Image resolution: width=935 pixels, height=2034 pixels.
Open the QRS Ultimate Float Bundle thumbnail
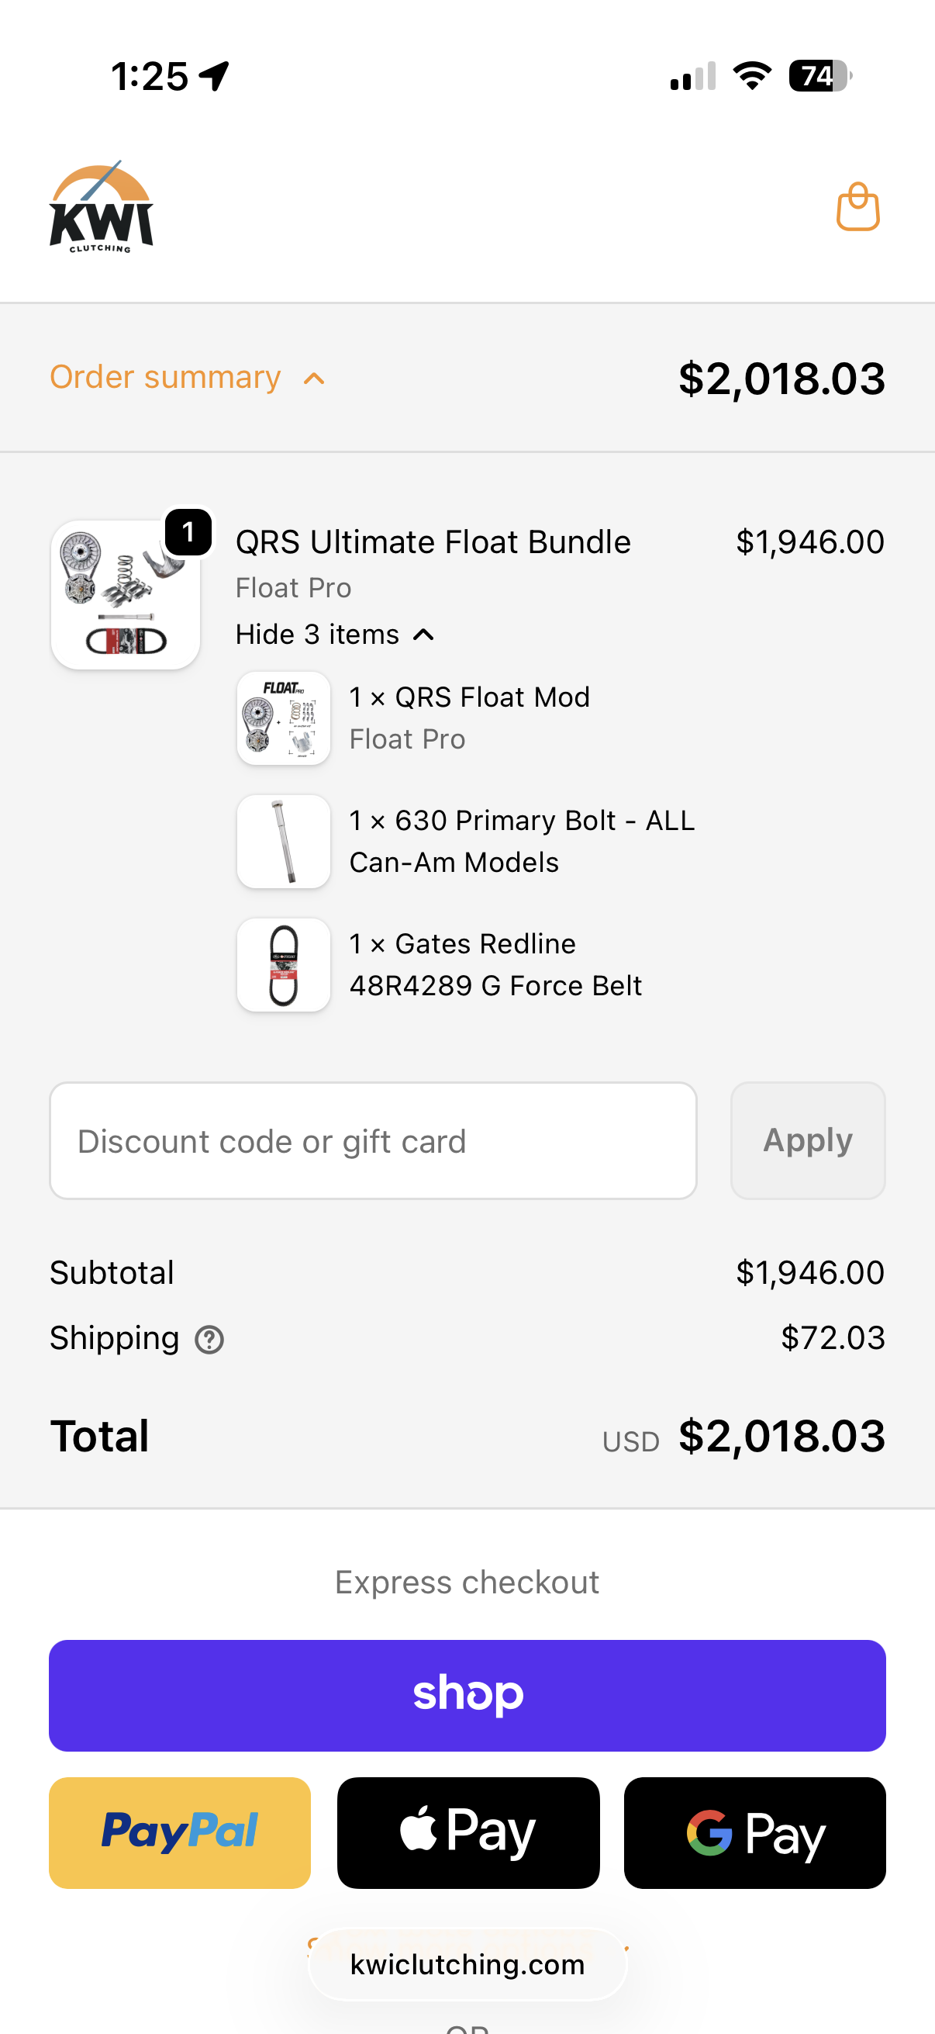click(x=126, y=594)
